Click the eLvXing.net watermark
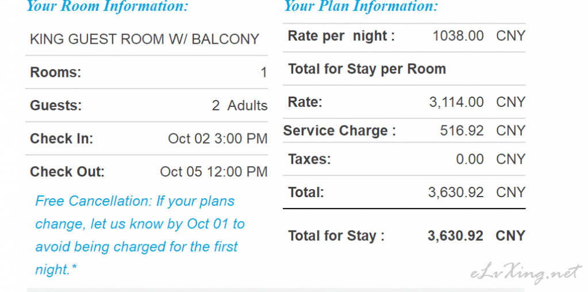 (x=526, y=274)
